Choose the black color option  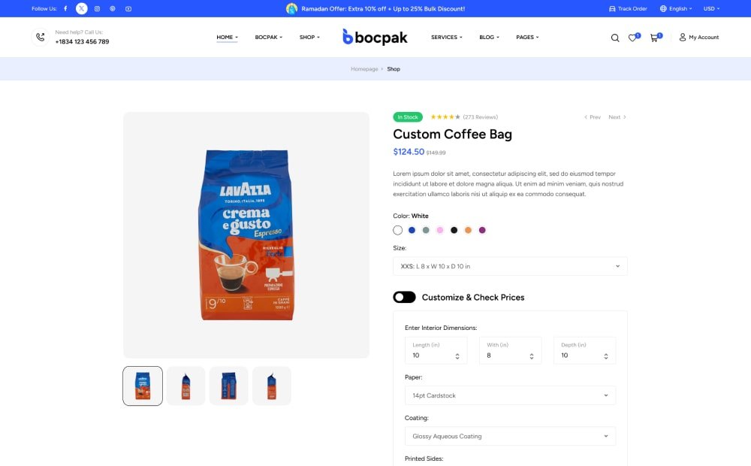click(454, 230)
